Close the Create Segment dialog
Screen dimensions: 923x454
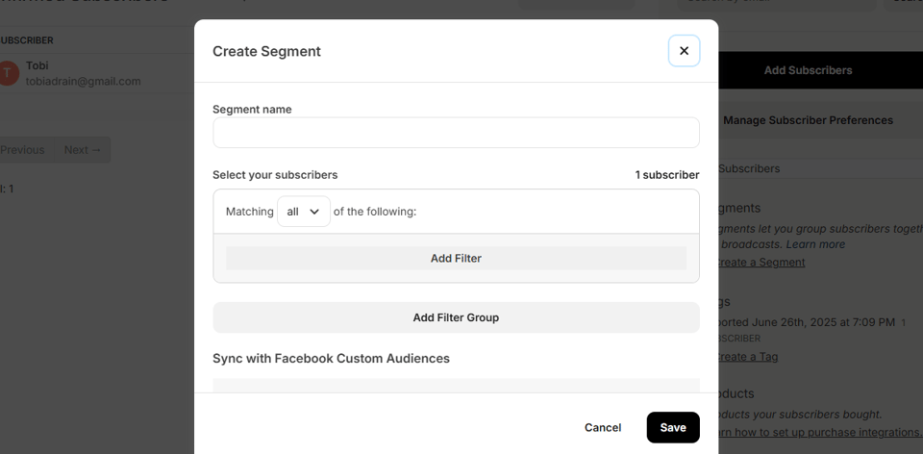click(684, 51)
